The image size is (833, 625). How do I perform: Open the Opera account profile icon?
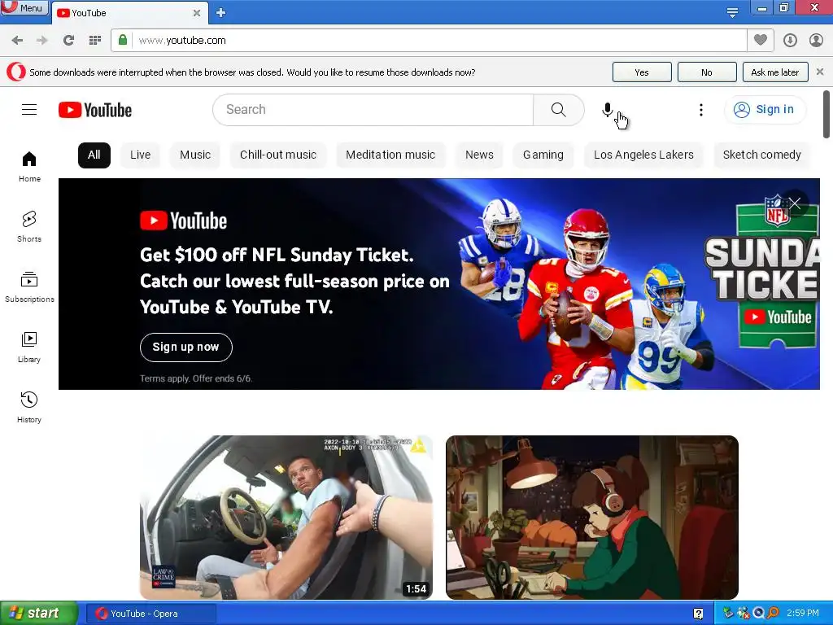[x=816, y=41]
